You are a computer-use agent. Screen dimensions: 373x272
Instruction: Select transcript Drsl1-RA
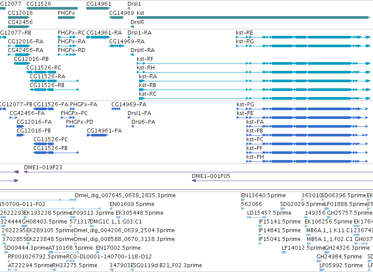(x=139, y=32)
